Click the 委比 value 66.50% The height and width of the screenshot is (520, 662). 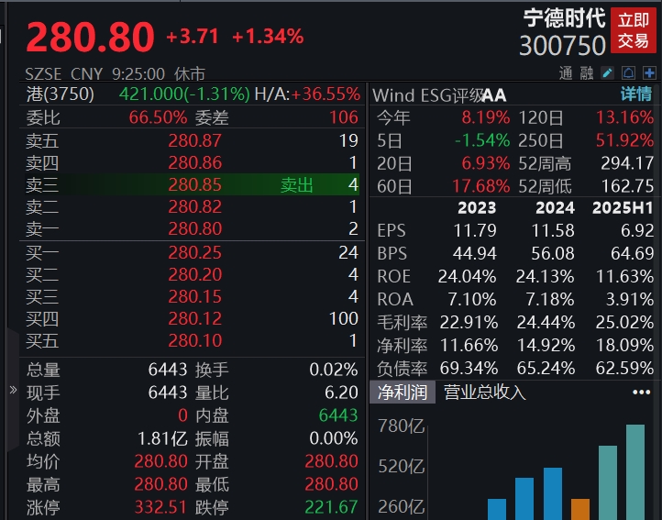pos(158,117)
